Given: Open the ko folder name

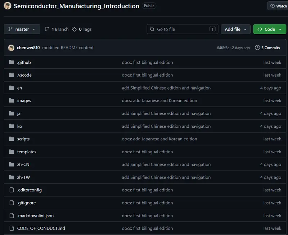Looking at the screenshot, I should (x=19, y=126).
